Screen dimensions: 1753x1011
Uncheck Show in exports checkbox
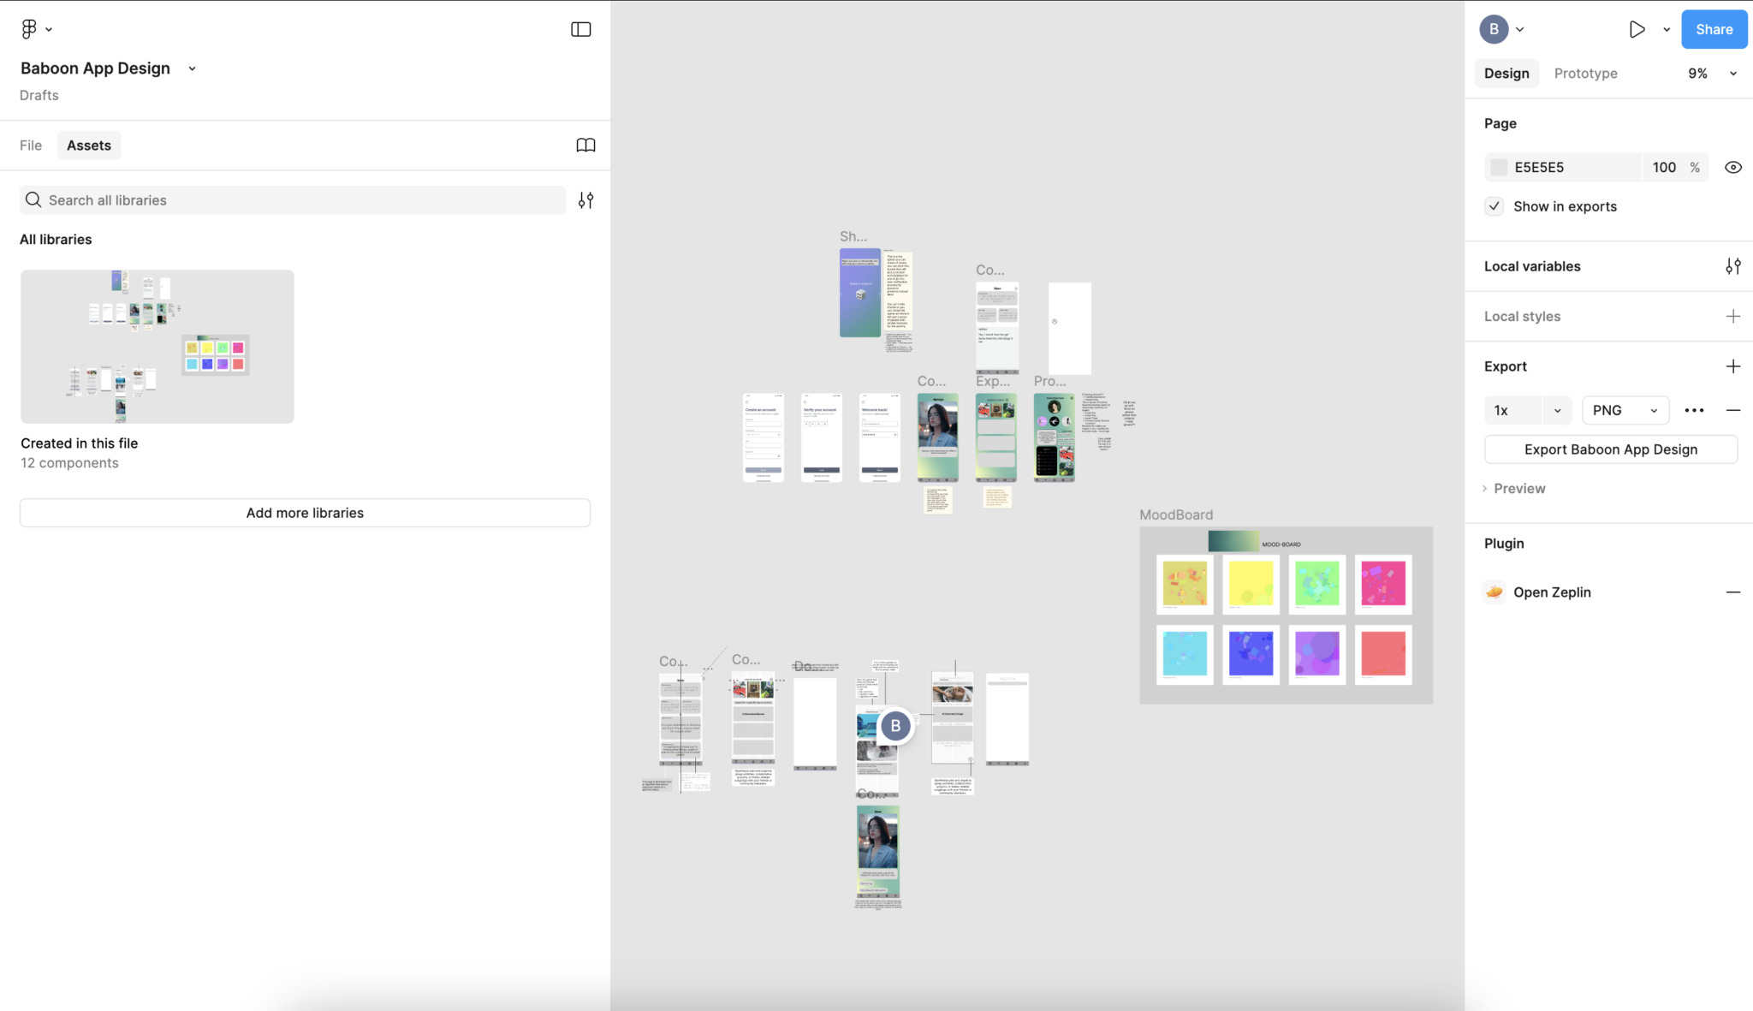pyautogui.click(x=1494, y=206)
